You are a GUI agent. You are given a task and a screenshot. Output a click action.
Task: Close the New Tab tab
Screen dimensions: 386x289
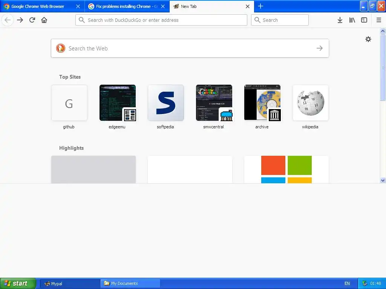[x=248, y=6]
